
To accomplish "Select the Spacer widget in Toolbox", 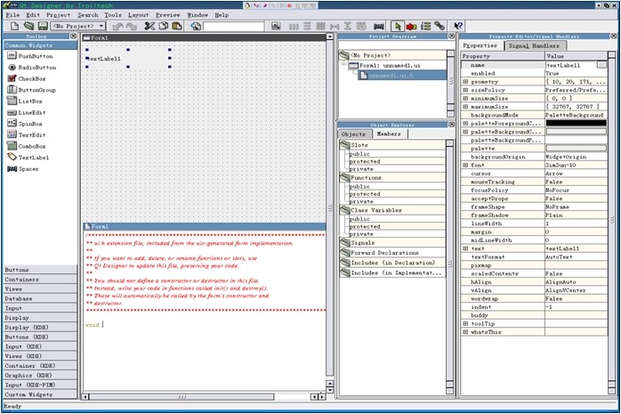I will point(28,168).
